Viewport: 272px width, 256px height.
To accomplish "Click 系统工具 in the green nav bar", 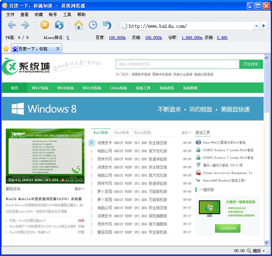I will [143, 88].
